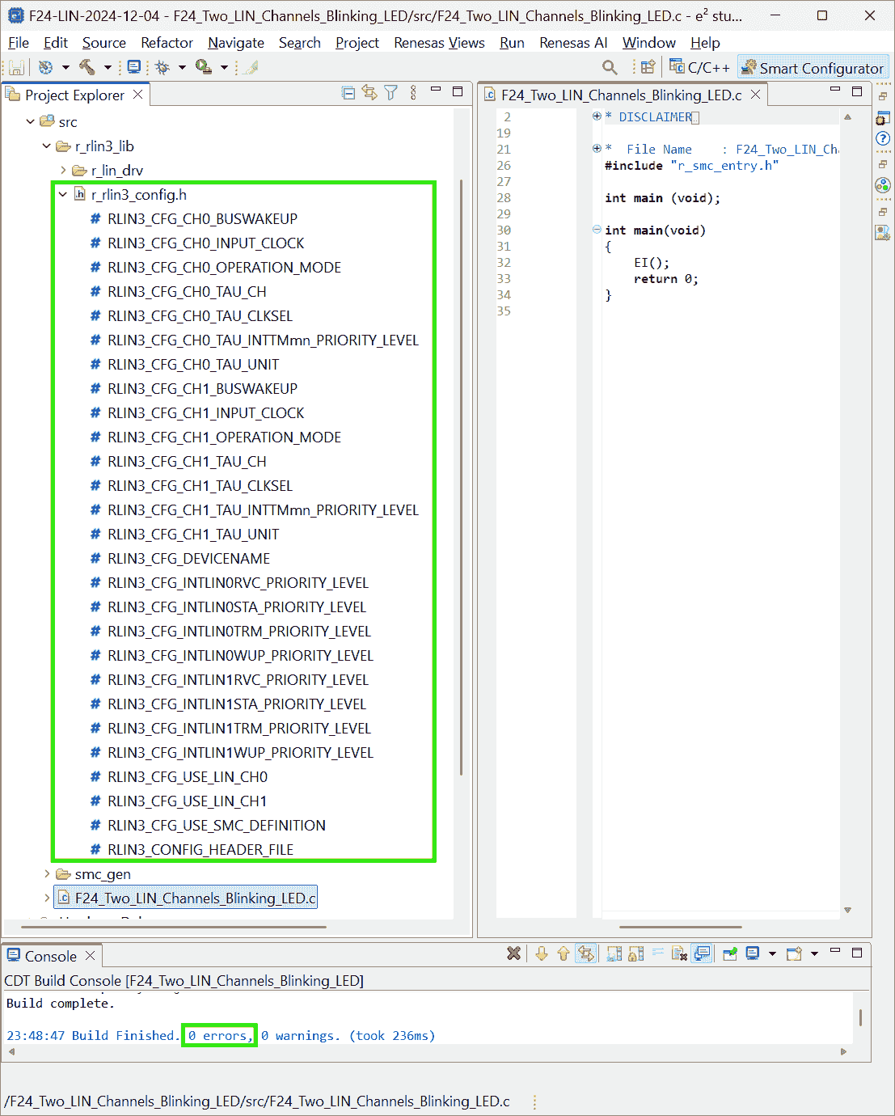895x1116 pixels.
Task: Toggle Link with Editor in Project Explorer
Action: (369, 94)
